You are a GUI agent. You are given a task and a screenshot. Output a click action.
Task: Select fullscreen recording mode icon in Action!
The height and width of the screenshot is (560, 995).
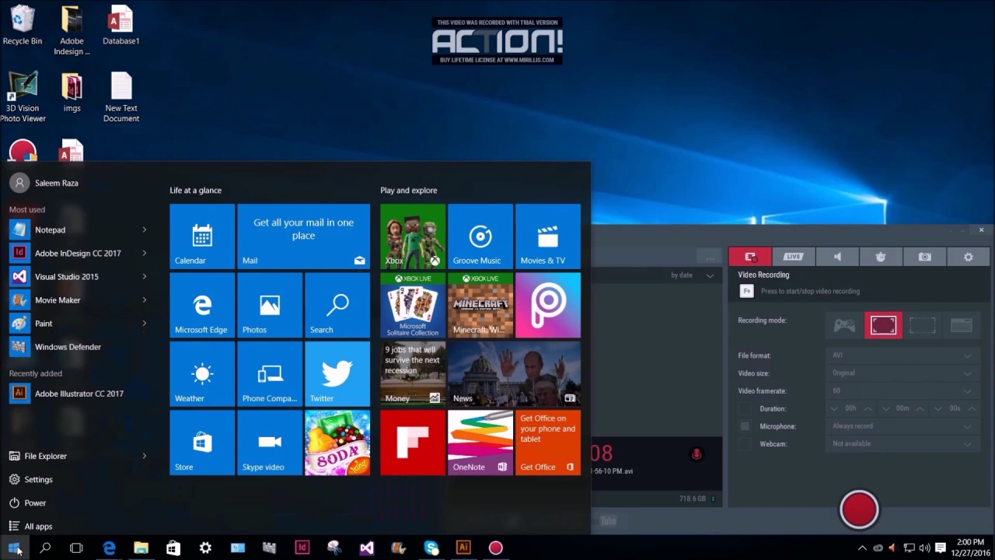pyautogui.click(x=883, y=325)
